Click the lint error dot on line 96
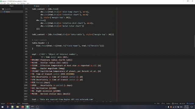 point(31,74)
